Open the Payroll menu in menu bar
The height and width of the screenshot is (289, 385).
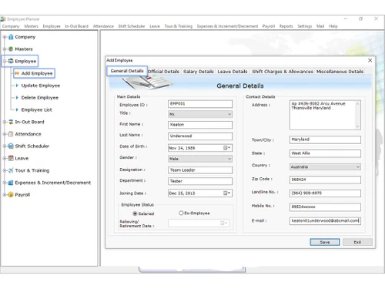[x=269, y=26]
